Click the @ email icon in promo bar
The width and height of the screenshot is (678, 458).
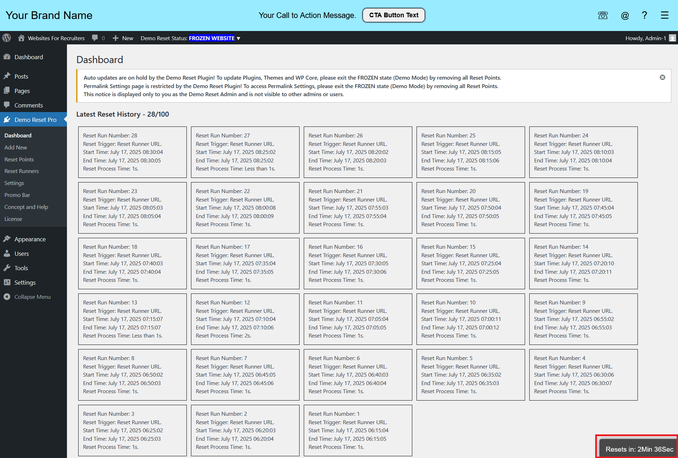625,16
